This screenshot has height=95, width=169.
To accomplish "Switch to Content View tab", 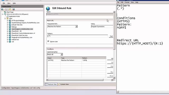I will click(63, 84).
